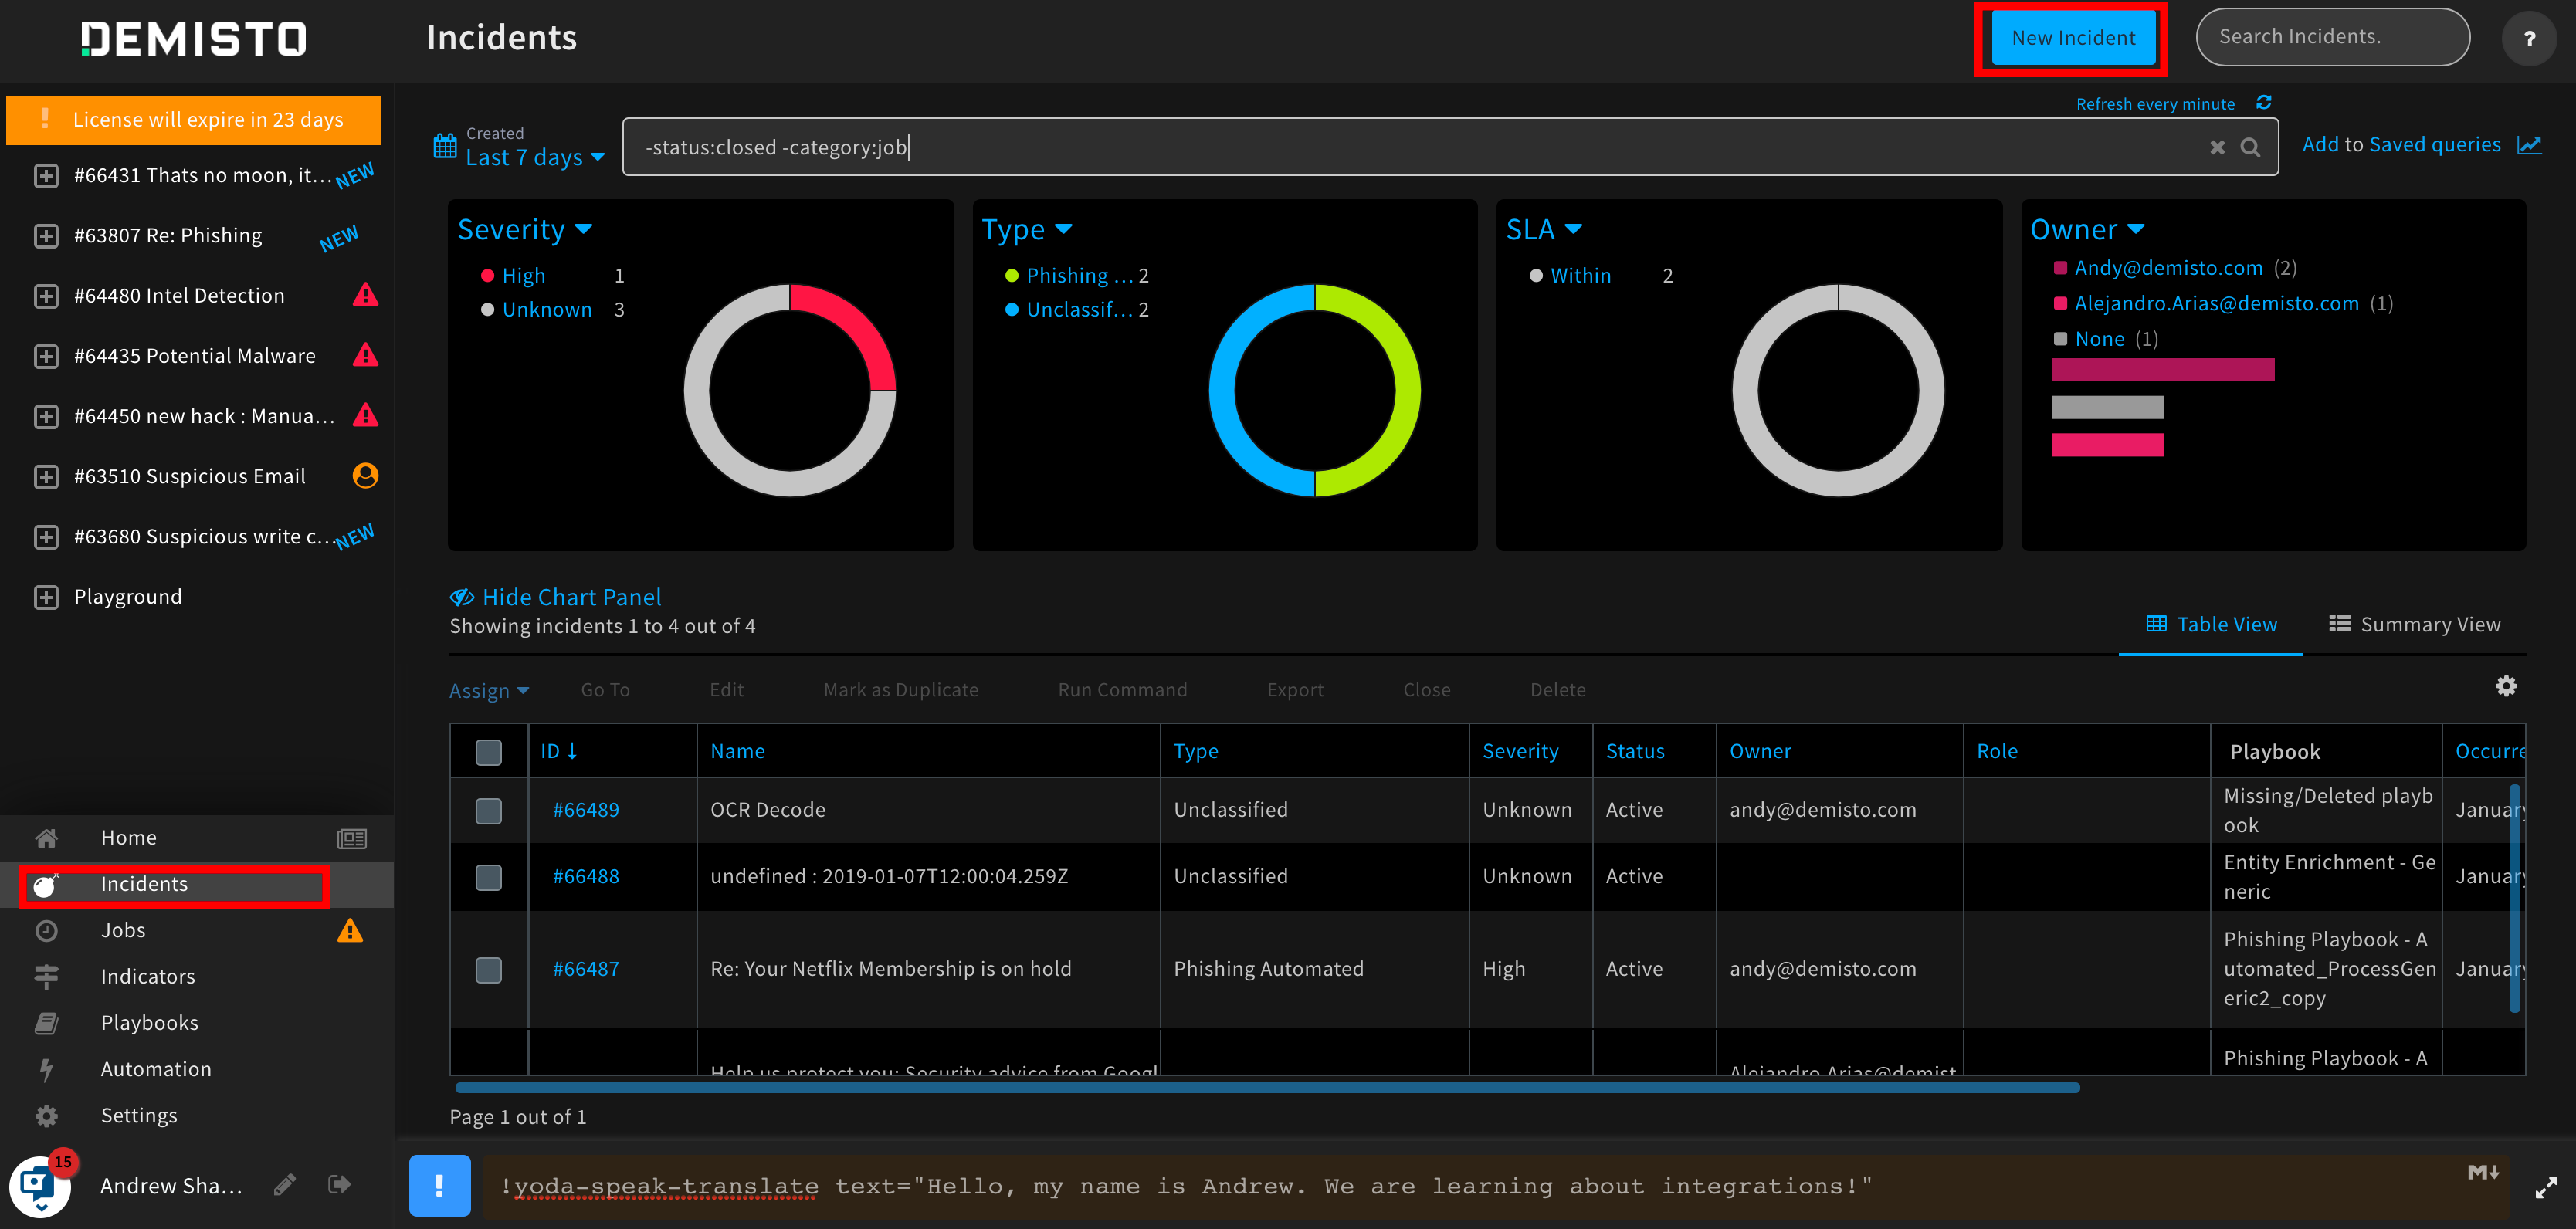Open the SLA chart dropdown
2576x1229 pixels.
tap(1544, 230)
